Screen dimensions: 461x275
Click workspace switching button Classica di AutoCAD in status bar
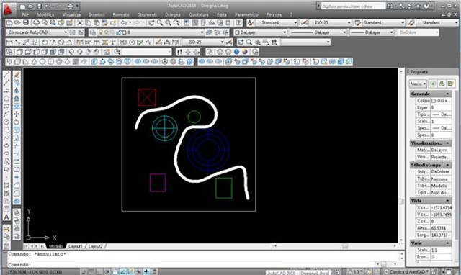pyautogui.click(x=406, y=272)
